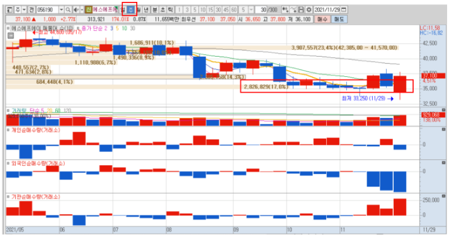Viewport: 449px width, 237px height.
Task: Click the 11 month marker on the time axis
Action: pos(343,229)
